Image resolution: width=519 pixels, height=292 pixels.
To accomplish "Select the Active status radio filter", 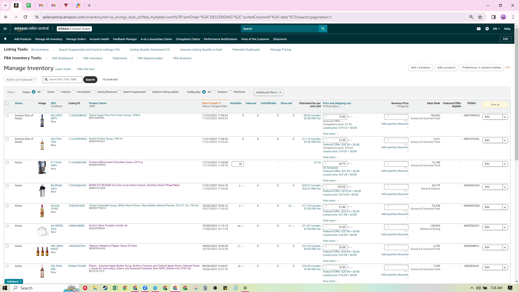I will [x=44, y=92].
